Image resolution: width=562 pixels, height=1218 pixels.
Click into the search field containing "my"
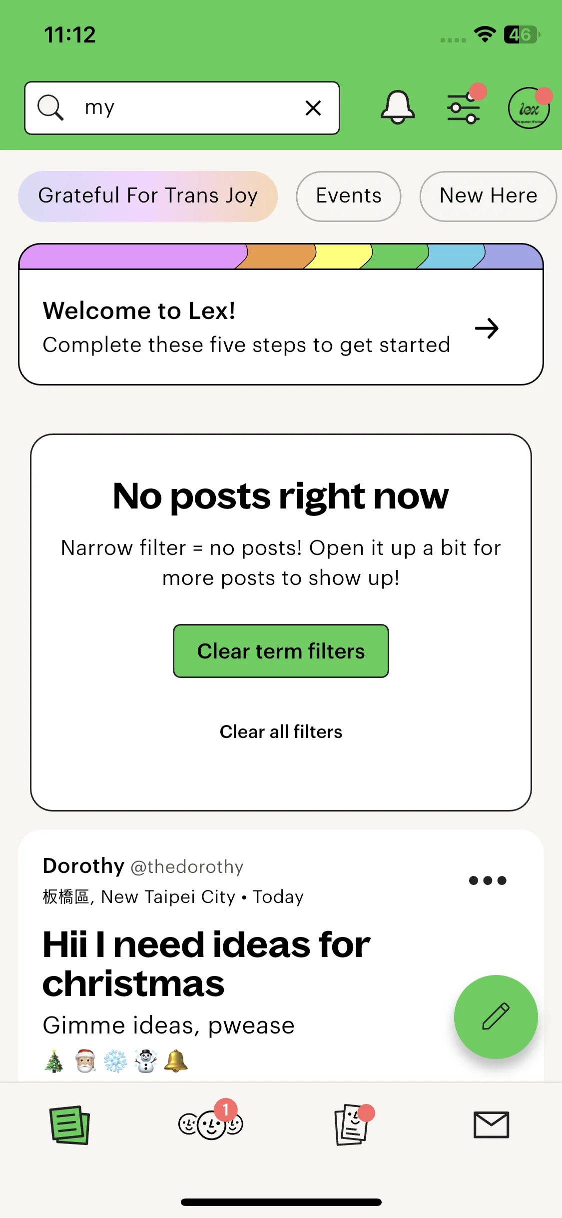tap(190, 107)
